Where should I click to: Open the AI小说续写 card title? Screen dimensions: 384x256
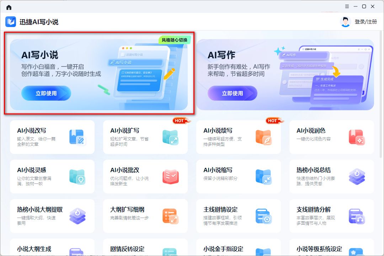218,130
